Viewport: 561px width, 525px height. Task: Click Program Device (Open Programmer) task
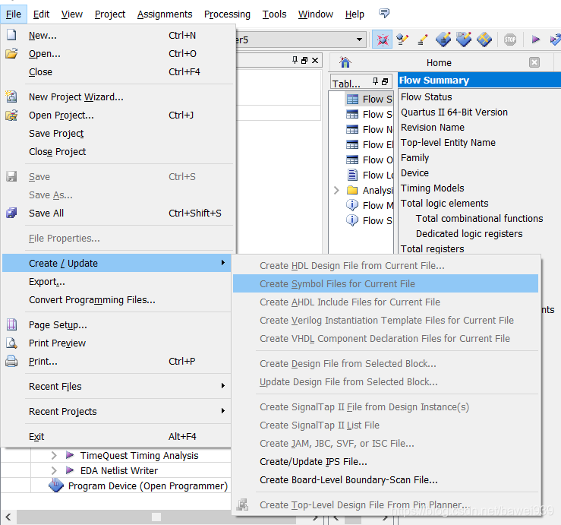(148, 485)
